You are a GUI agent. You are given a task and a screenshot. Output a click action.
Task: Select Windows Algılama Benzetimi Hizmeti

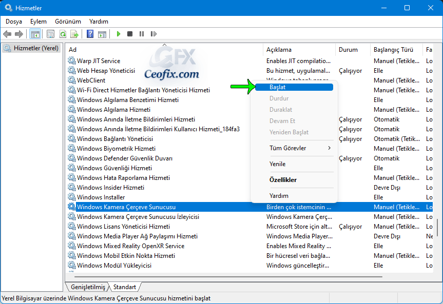(x=128, y=100)
